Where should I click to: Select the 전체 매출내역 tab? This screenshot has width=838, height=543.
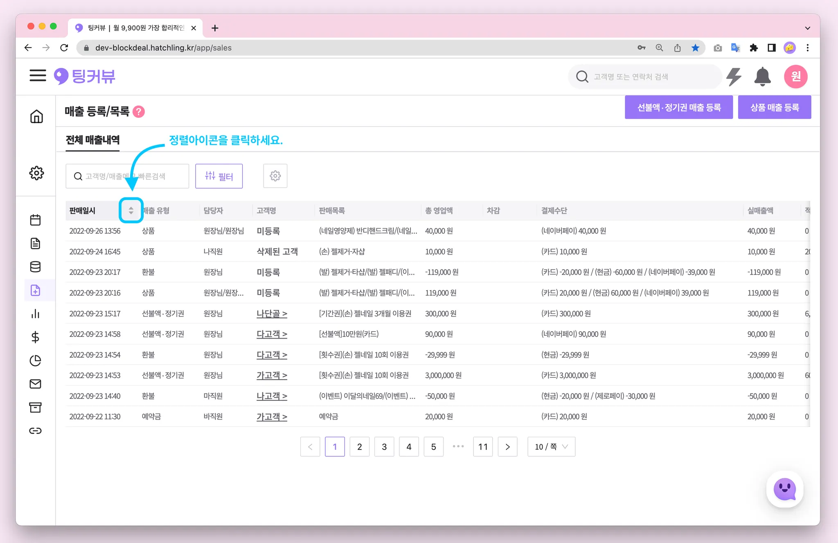pos(92,140)
